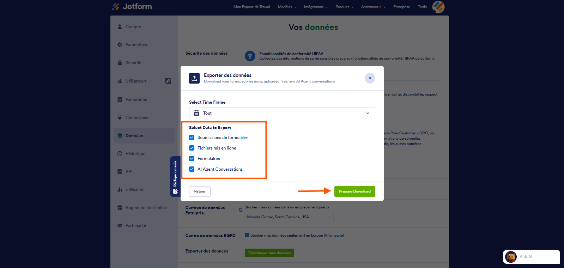Click the Paramètres gear icon

point(120,44)
